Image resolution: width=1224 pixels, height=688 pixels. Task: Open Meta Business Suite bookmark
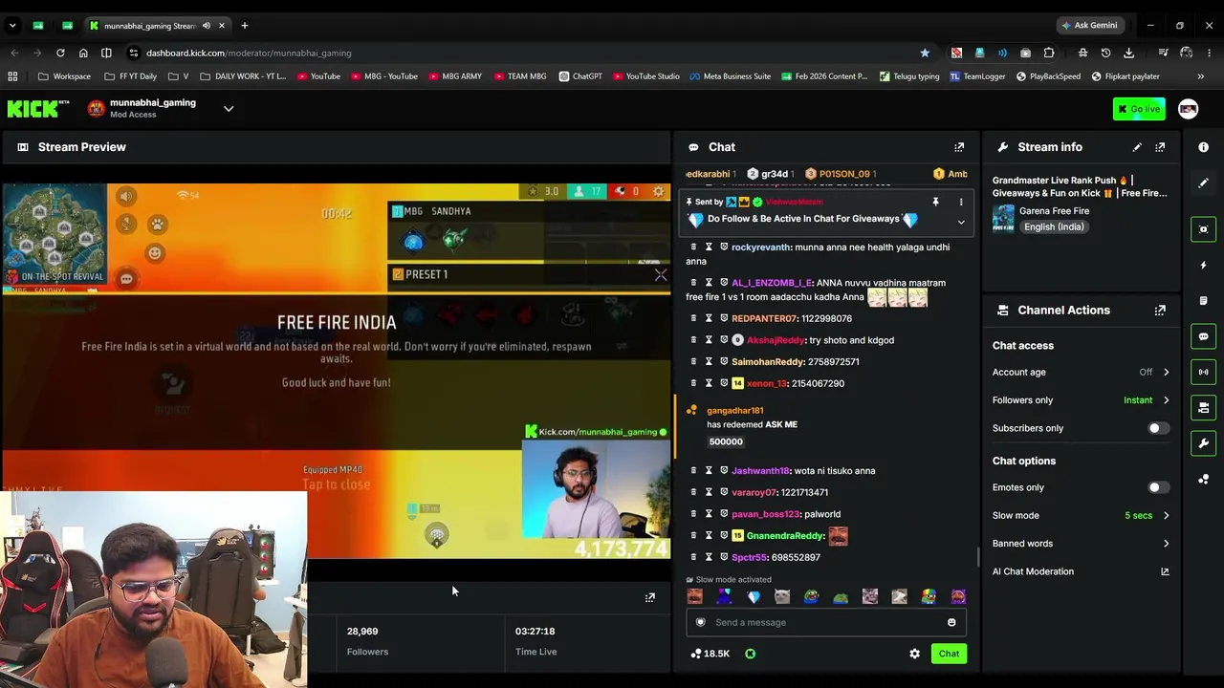tap(730, 76)
